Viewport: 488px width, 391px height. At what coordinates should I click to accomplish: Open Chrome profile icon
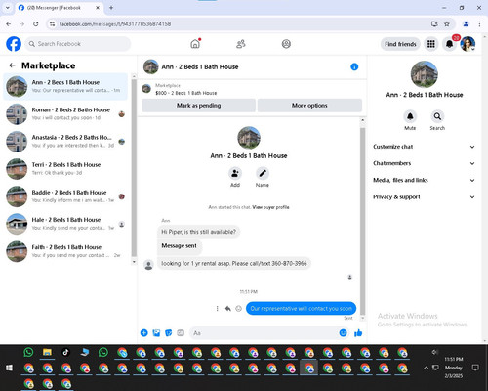(466, 24)
